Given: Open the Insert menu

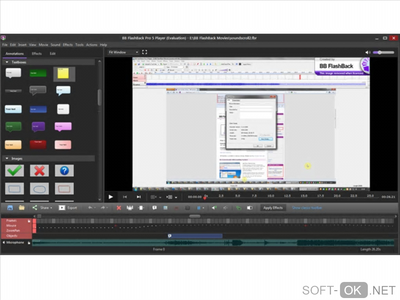Looking at the screenshot, I should coord(22,45).
